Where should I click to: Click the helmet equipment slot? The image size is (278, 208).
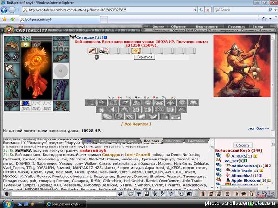12,44
